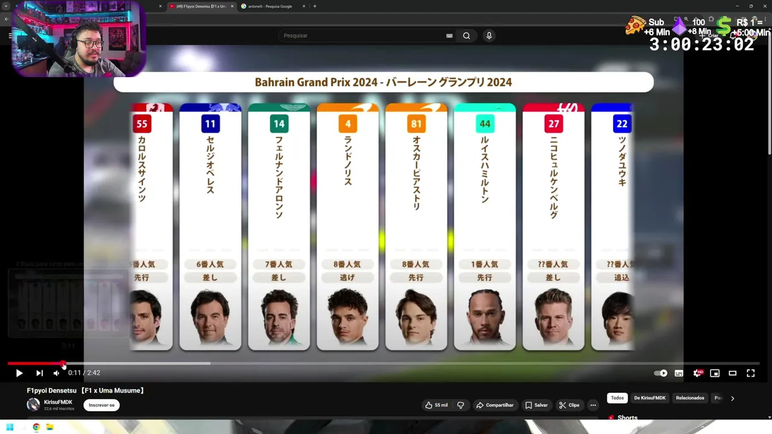This screenshot has width=772, height=434.
Task: Play the YouTube video
Action: [x=19, y=373]
